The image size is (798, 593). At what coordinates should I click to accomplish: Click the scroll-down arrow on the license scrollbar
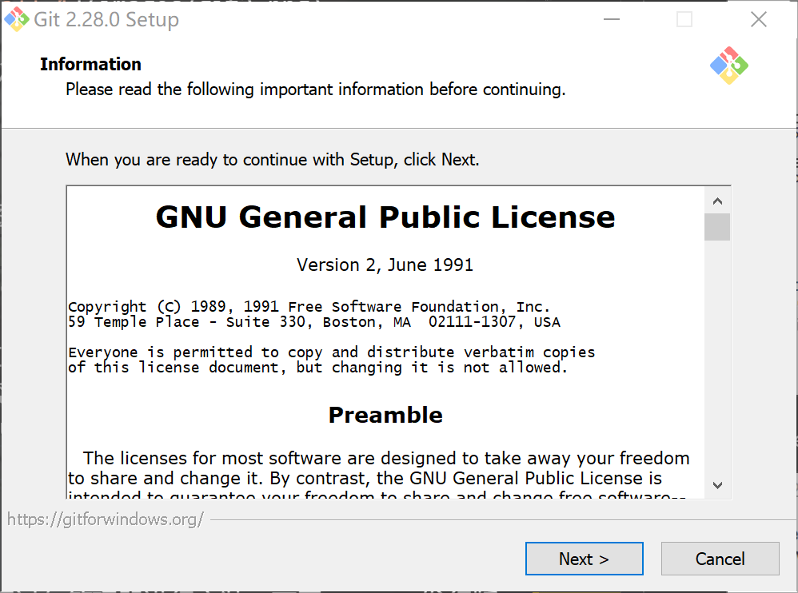coord(717,485)
